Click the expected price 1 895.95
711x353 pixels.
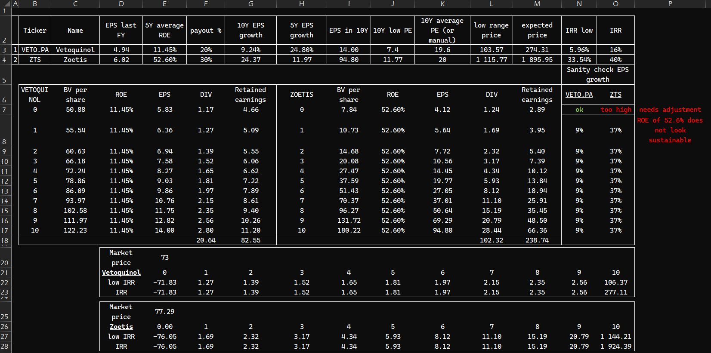[537, 60]
